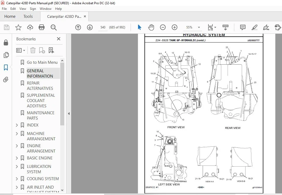The height and width of the screenshot is (195, 282).
Task: Open MAINTENANCE PARTS bookmark
Action: tap(41, 115)
